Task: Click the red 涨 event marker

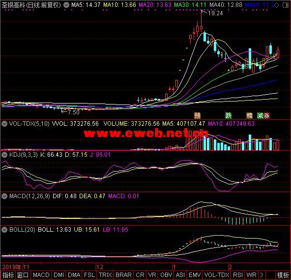Action: [266, 116]
